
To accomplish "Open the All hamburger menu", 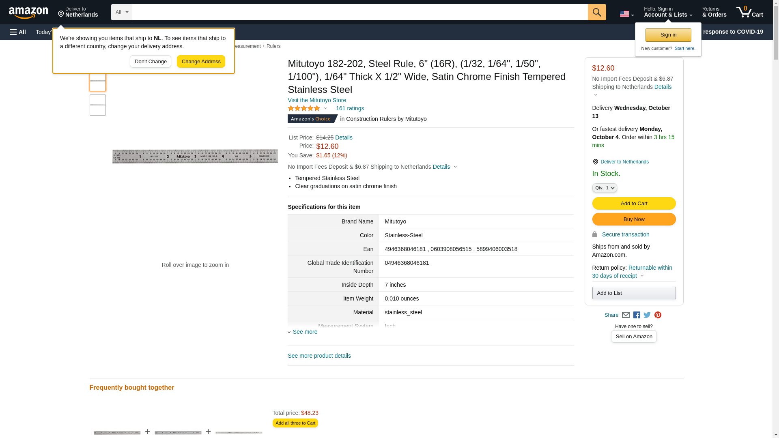I will [x=18, y=32].
